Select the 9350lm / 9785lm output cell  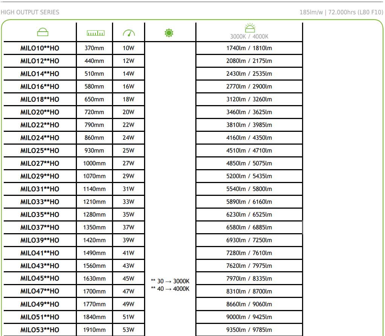[249, 330]
